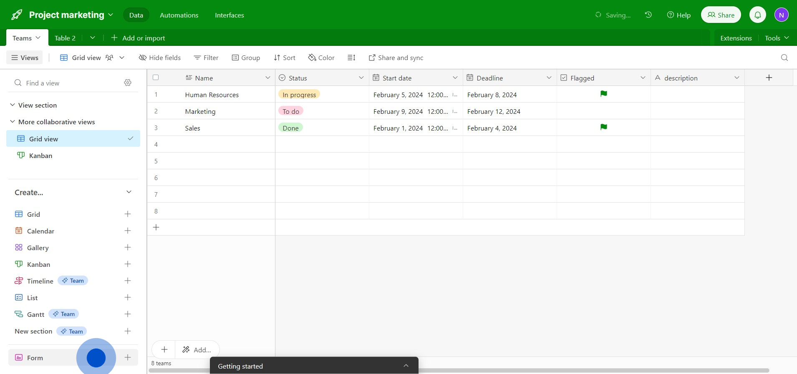
Task: Click the Share button
Action: click(721, 15)
